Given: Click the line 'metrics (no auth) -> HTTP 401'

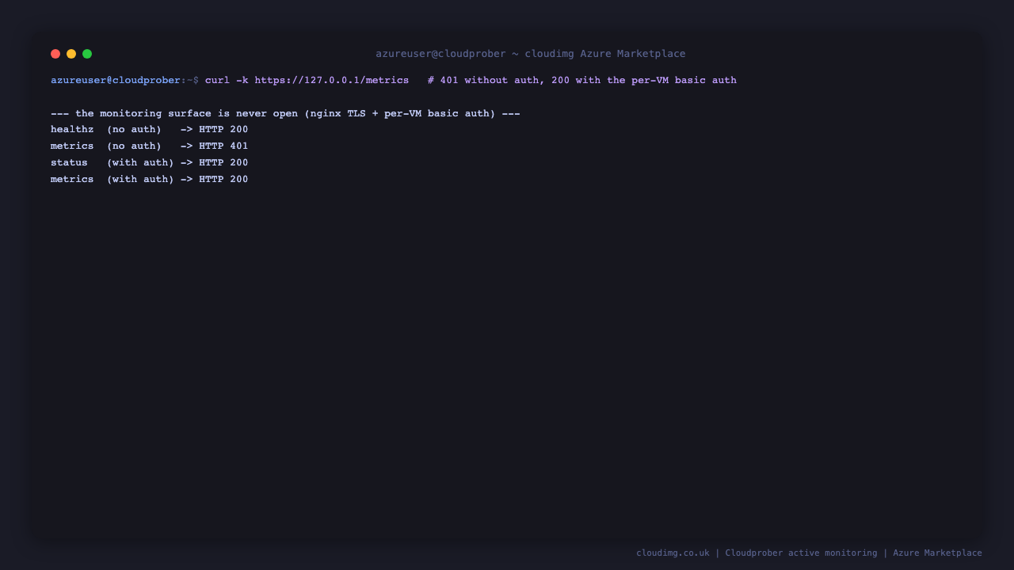Looking at the screenshot, I should tap(150, 146).
